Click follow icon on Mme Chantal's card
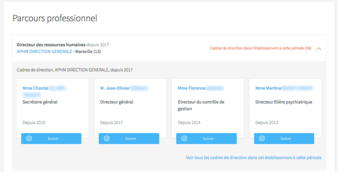The width and height of the screenshot is (338, 172). pyautogui.click(x=29, y=139)
